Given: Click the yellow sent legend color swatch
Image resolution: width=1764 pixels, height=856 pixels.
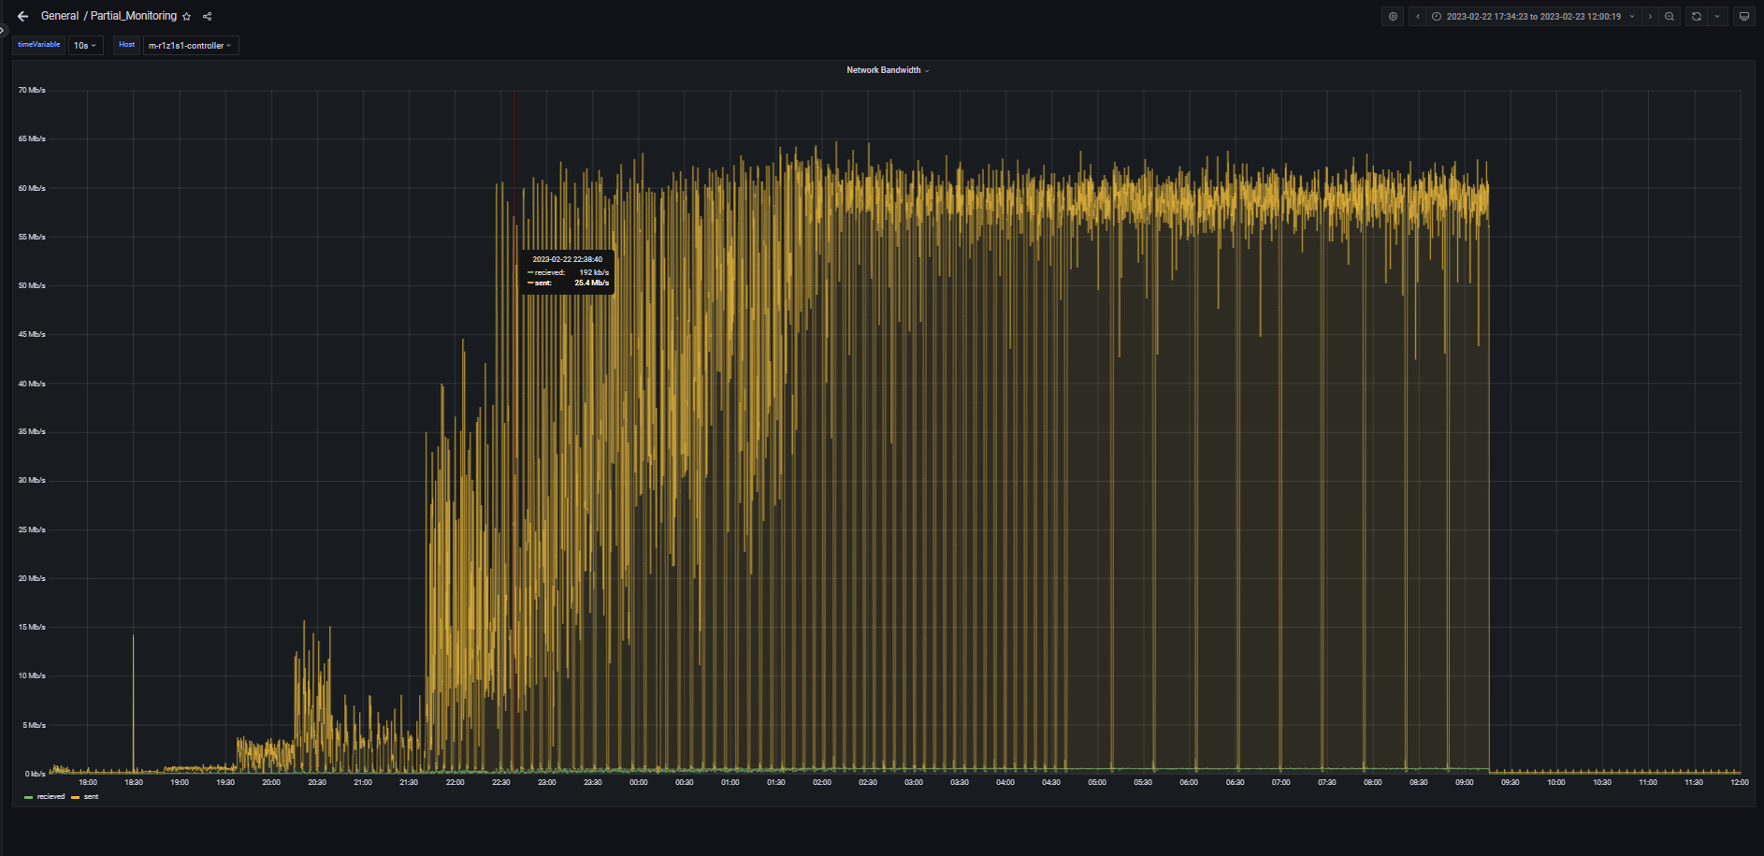Looking at the screenshot, I should (x=75, y=797).
